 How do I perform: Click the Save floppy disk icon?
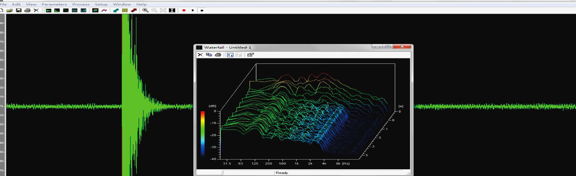point(19,10)
